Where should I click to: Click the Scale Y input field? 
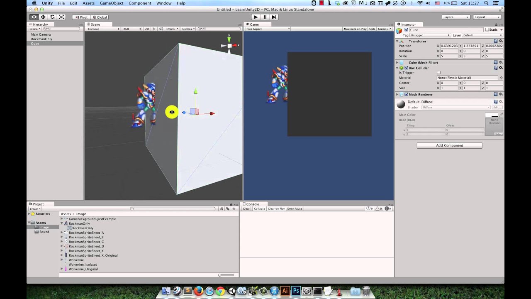[x=472, y=56]
